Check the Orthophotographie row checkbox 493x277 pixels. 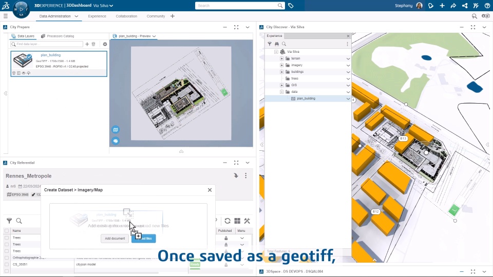coord(7,258)
